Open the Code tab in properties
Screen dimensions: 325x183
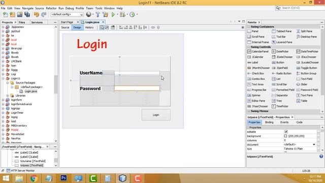click(299, 123)
